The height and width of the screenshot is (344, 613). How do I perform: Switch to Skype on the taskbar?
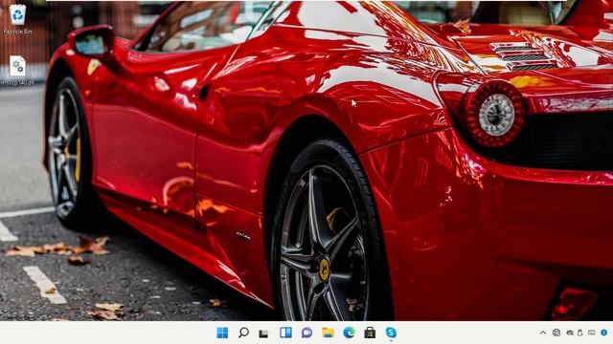[x=391, y=333]
